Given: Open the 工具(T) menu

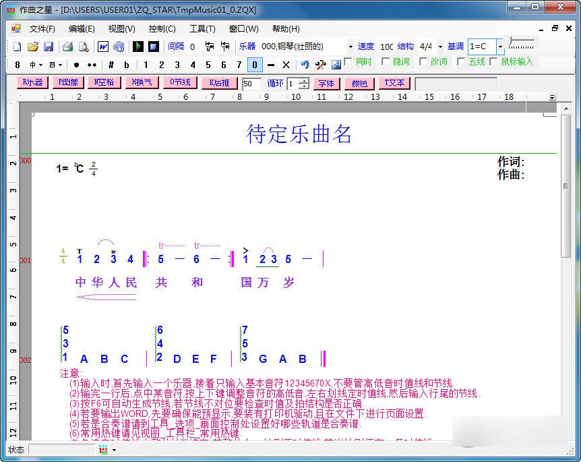Looking at the screenshot, I should click(x=202, y=28).
